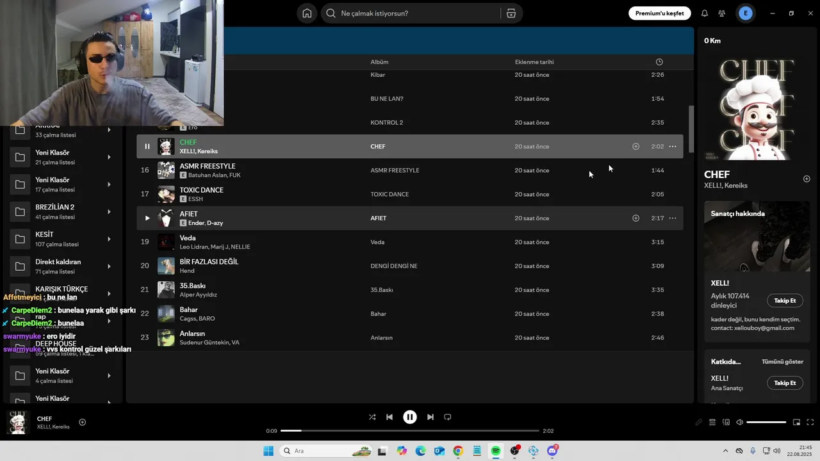Open Discord from taskbar
820x461 pixels.
[x=552, y=451]
